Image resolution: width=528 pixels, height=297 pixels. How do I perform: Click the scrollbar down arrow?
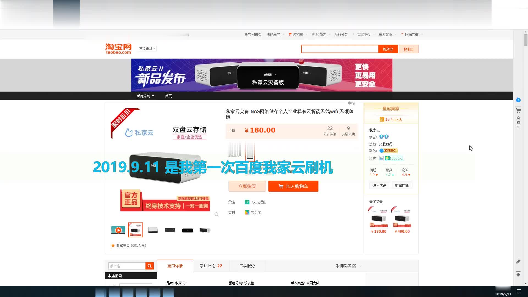point(526,284)
